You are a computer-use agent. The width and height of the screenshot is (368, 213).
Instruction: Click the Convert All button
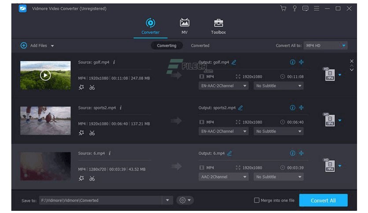(x=323, y=200)
